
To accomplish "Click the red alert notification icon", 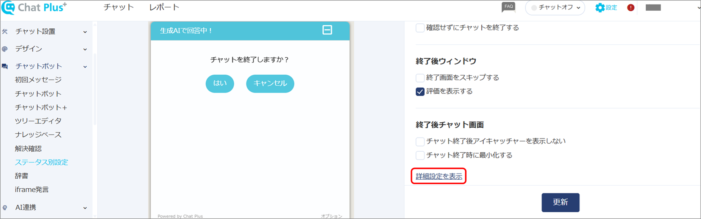I will coord(631,8).
